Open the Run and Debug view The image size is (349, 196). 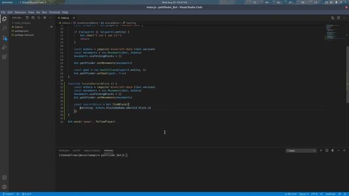[x=4, y=47]
